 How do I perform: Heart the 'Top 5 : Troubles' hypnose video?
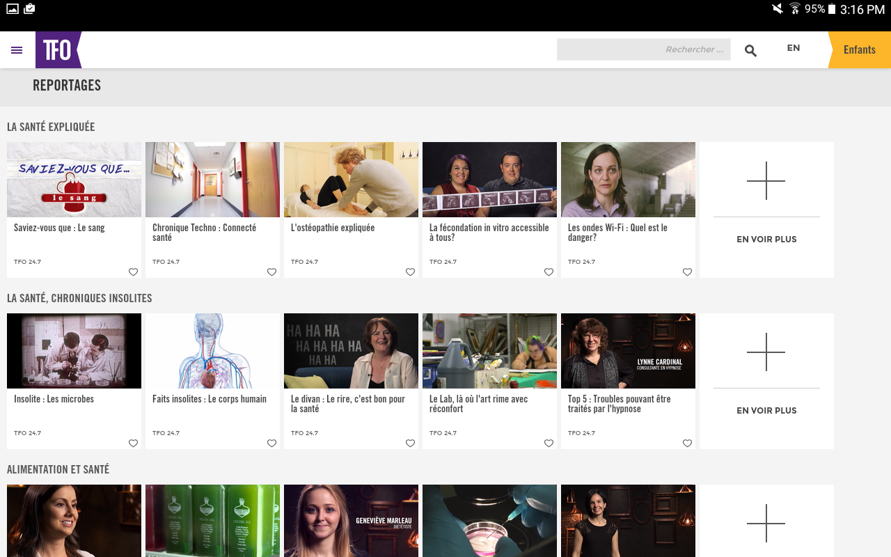(687, 444)
